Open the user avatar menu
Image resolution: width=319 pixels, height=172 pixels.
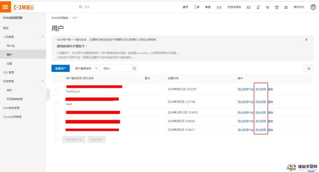click(313, 7)
